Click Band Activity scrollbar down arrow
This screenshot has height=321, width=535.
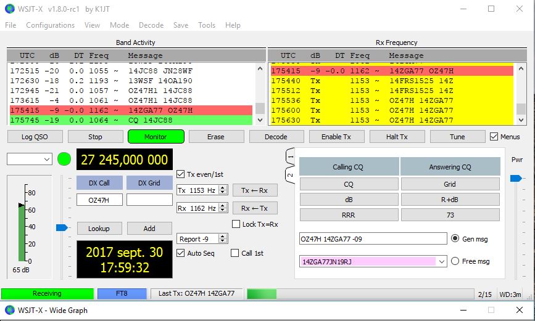tap(260, 120)
